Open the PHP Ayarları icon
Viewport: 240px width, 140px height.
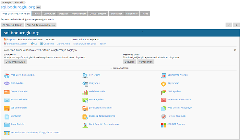[x=7, y=83]
